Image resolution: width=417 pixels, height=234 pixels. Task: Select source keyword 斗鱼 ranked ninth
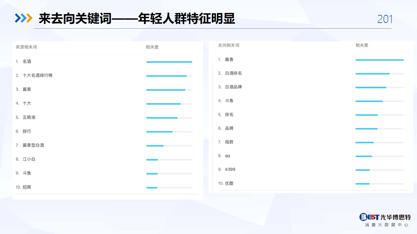point(27,173)
